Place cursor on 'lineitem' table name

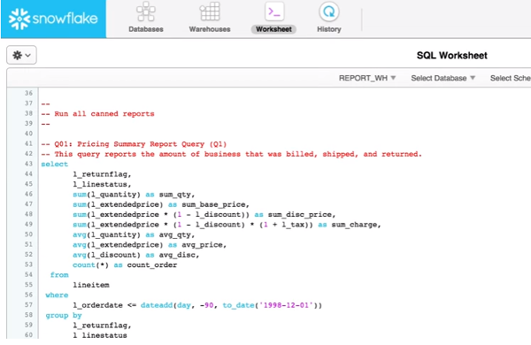coord(91,285)
